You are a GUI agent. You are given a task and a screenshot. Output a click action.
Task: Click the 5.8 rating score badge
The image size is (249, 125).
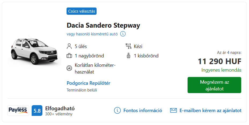37,111
